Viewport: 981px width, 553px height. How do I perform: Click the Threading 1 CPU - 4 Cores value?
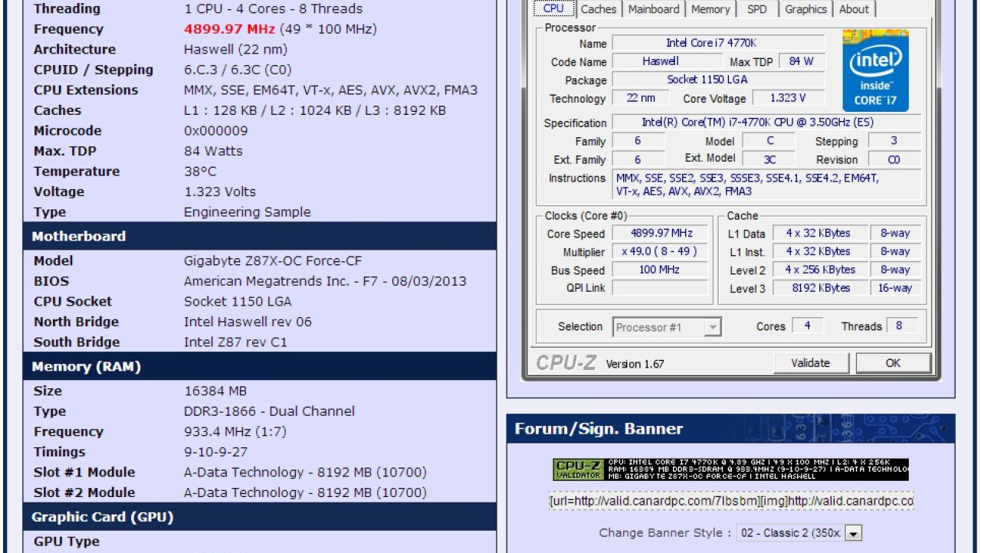[x=274, y=8]
